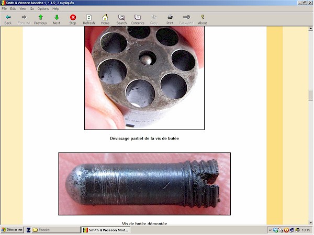Show the Contents panel icon
Viewport: 314px width, 235px height.
click(138, 17)
